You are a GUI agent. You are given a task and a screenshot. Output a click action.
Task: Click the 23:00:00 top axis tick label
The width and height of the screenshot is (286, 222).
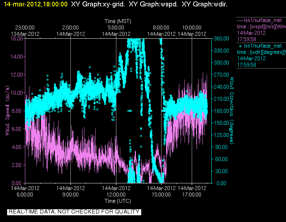pyautogui.click(x=25, y=28)
